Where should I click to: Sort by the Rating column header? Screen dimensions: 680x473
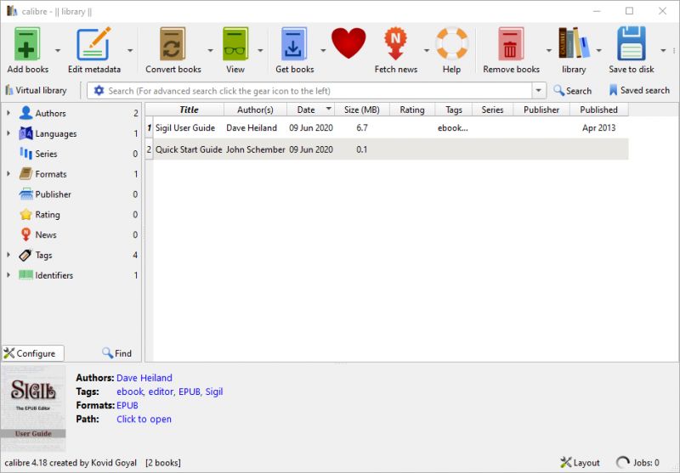pos(412,110)
